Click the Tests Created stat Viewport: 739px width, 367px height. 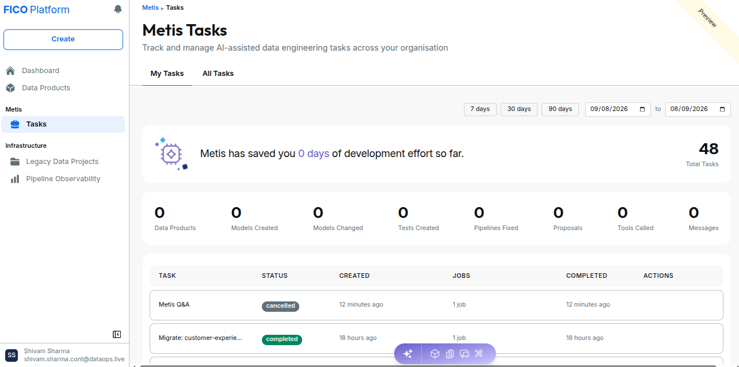pyautogui.click(x=418, y=219)
